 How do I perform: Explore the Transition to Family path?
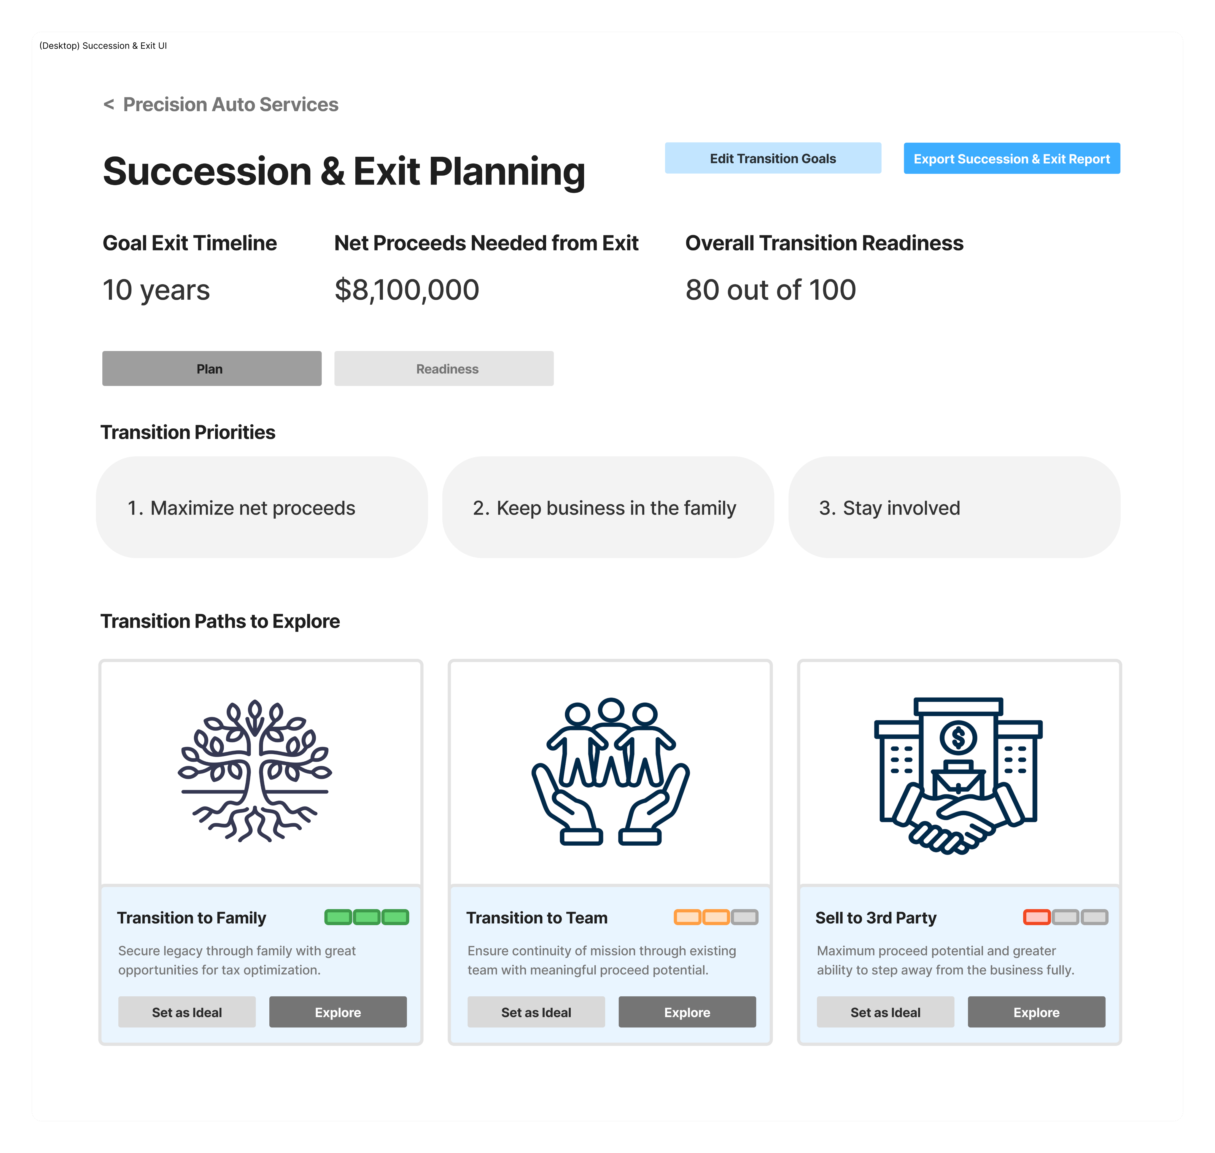tap(338, 1012)
